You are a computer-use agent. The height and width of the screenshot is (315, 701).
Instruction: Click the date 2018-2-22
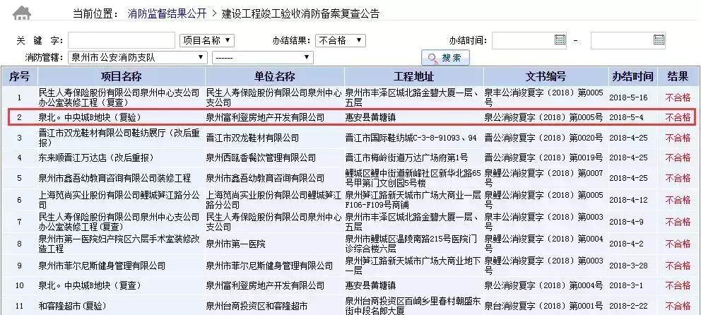628,306
